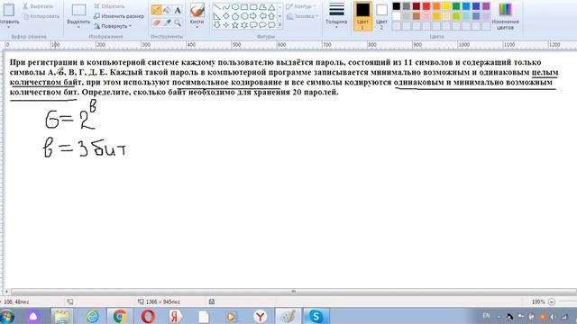The height and width of the screenshot is (324, 577).
Task: Pick the Up arrow shape
Action: 271,16
